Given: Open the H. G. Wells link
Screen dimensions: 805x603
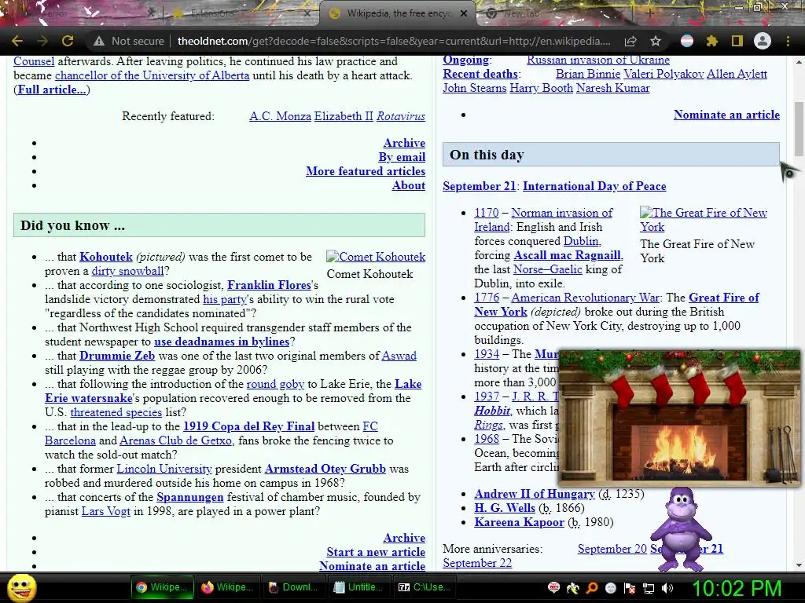Looking at the screenshot, I should [505, 508].
